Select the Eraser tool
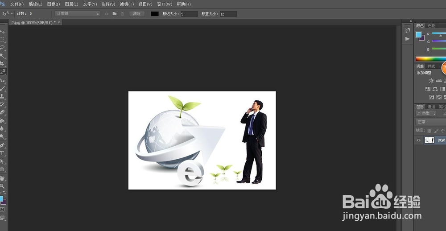This screenshot has height=231, width=446. coord(2,112)
